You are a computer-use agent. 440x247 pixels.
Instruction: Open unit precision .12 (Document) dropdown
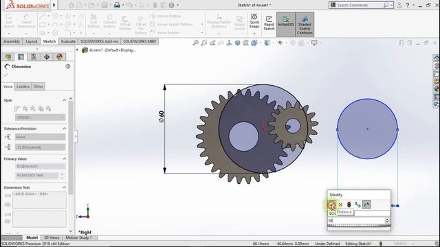pyautogui.click(x=40, y=147)
